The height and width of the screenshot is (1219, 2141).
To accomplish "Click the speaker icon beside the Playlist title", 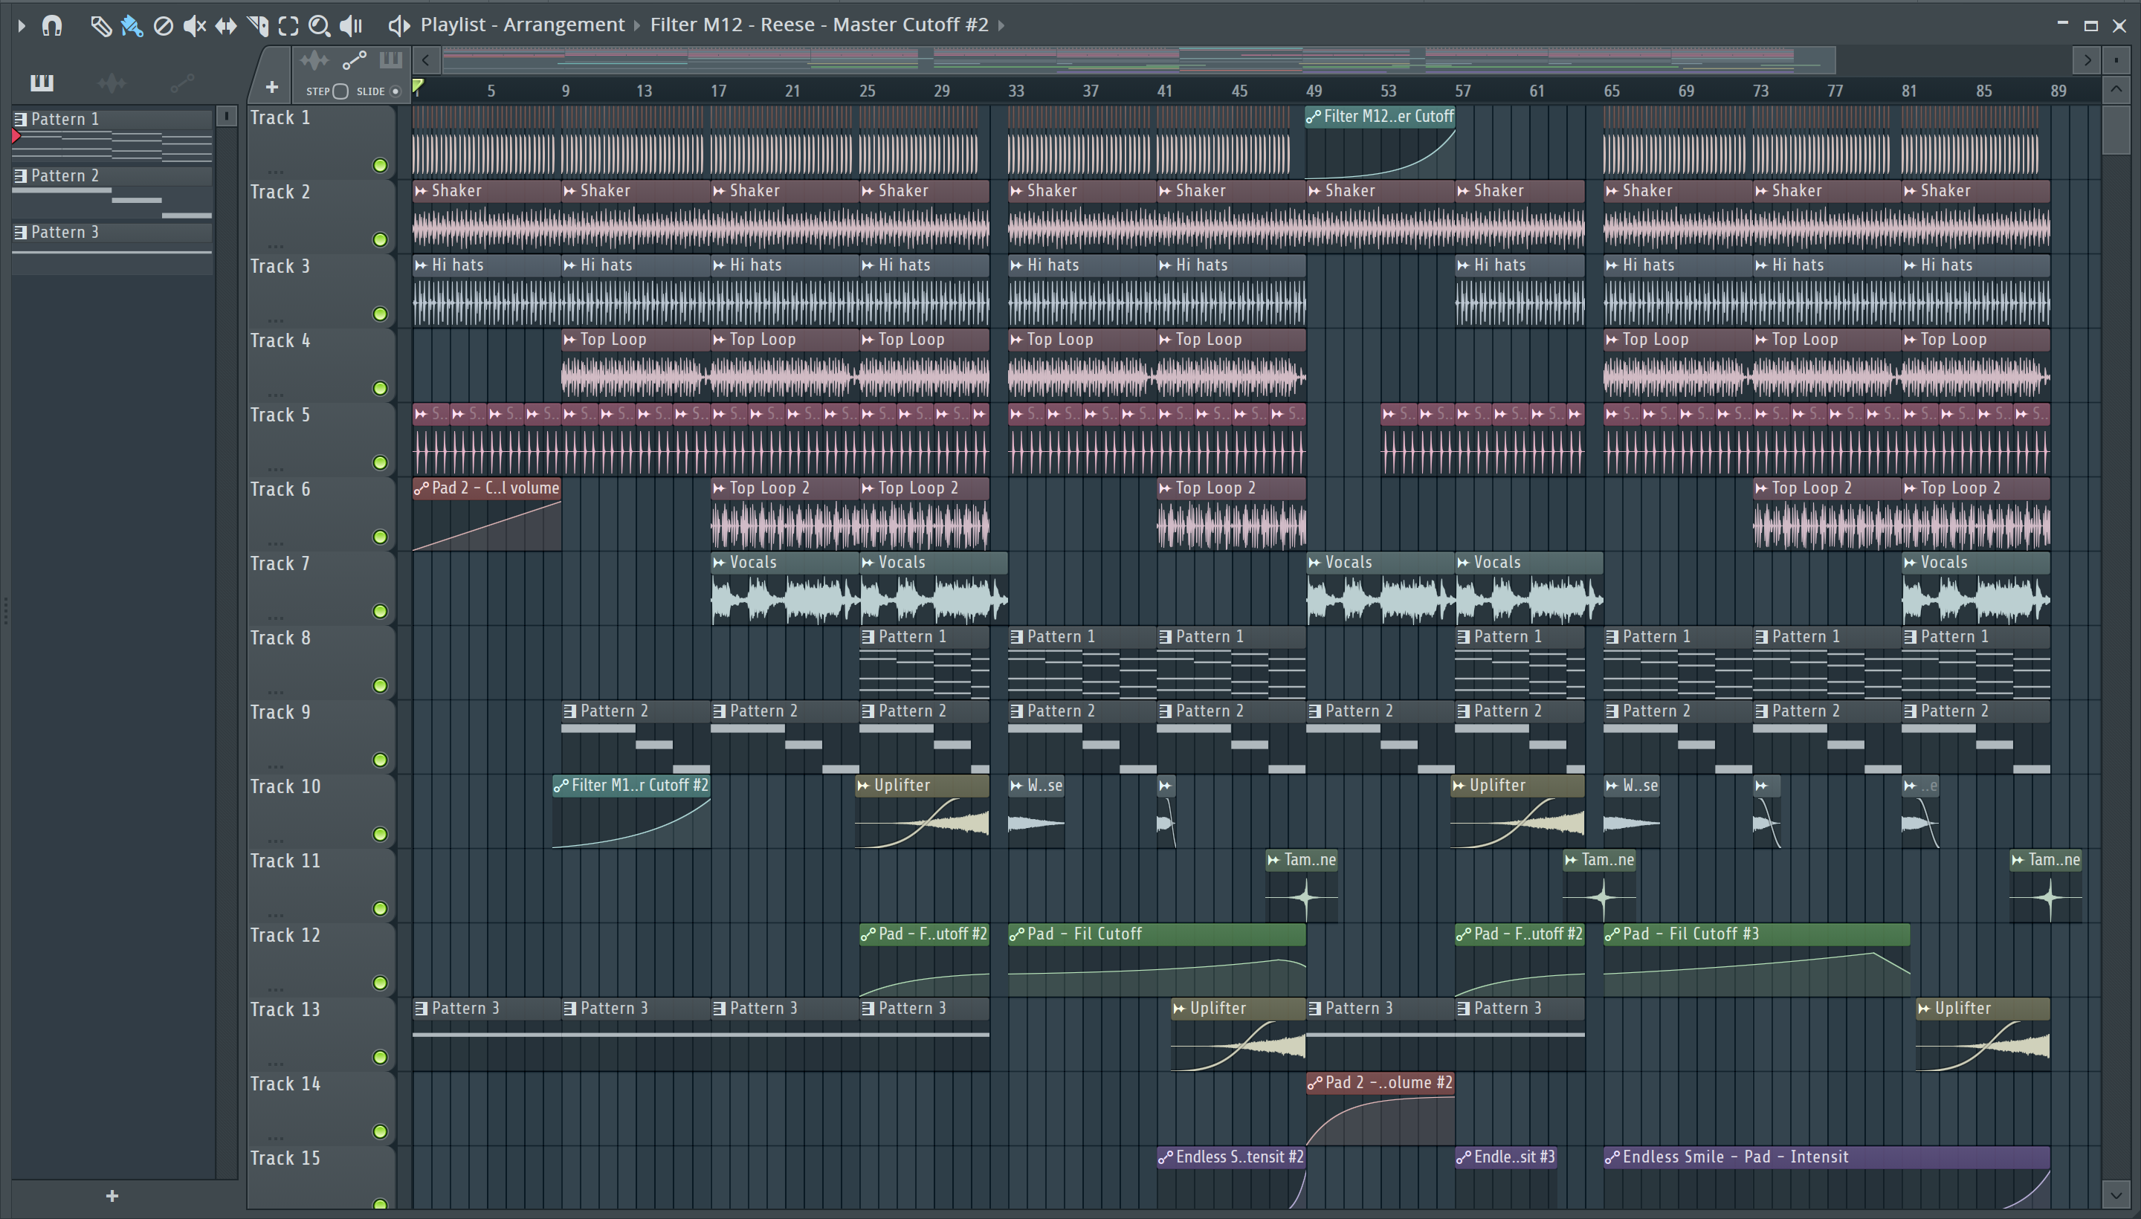I will 398,26.
